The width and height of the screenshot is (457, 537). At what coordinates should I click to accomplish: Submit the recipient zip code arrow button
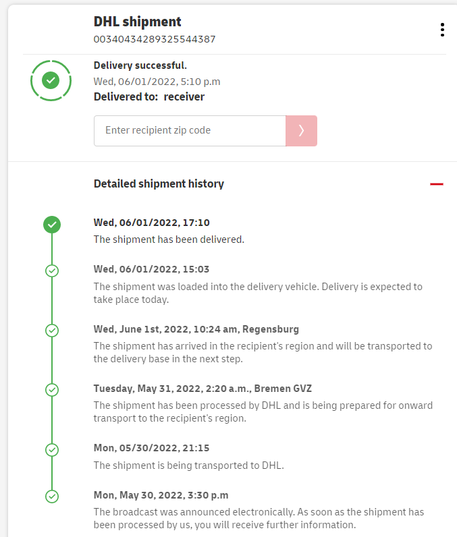coord(301,131)
